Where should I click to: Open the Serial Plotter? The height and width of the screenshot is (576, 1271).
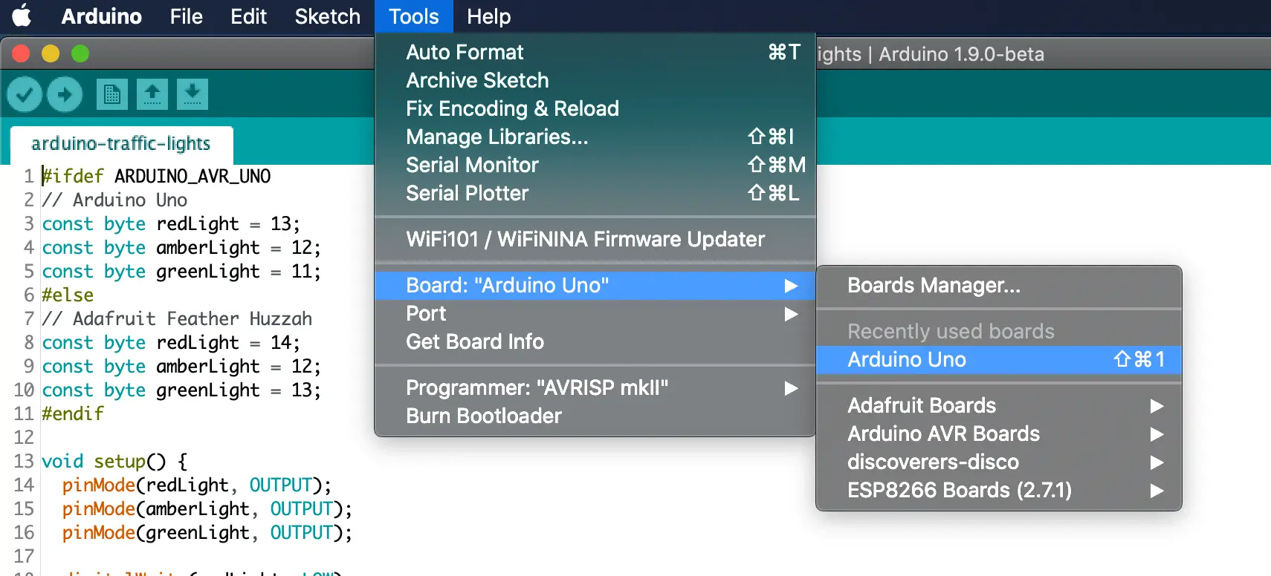point(467,193)
